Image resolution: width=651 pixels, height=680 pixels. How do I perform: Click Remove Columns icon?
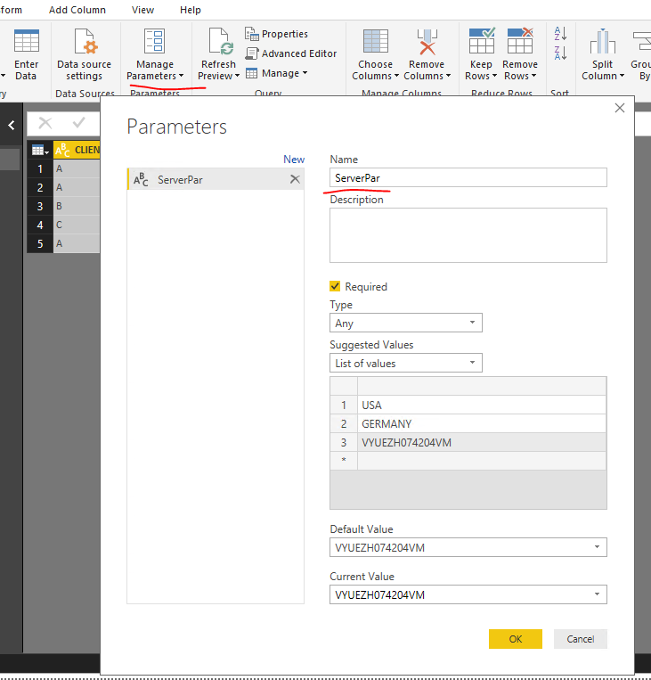coord(427,42)
